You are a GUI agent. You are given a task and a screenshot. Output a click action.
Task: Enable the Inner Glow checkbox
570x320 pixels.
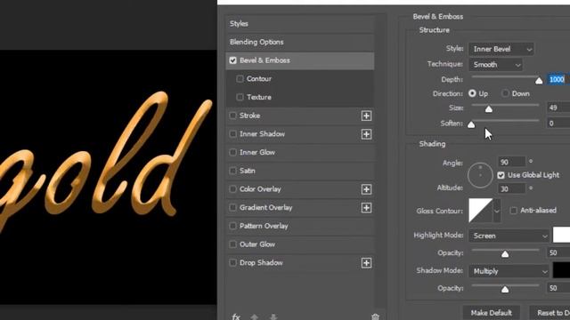pyautogui.click(x=232, y=152)
